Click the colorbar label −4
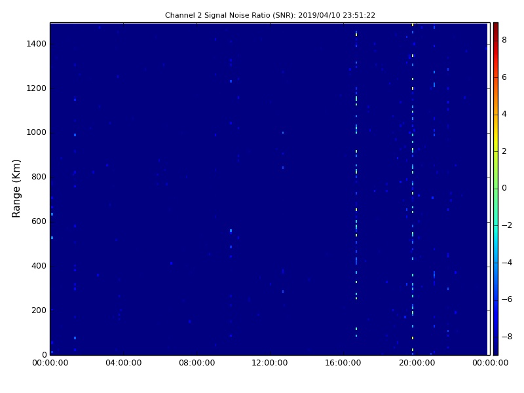524x393 pixels. click(x=507, y=263)
